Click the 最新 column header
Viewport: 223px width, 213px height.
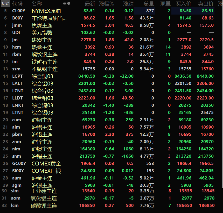point(90,4)
